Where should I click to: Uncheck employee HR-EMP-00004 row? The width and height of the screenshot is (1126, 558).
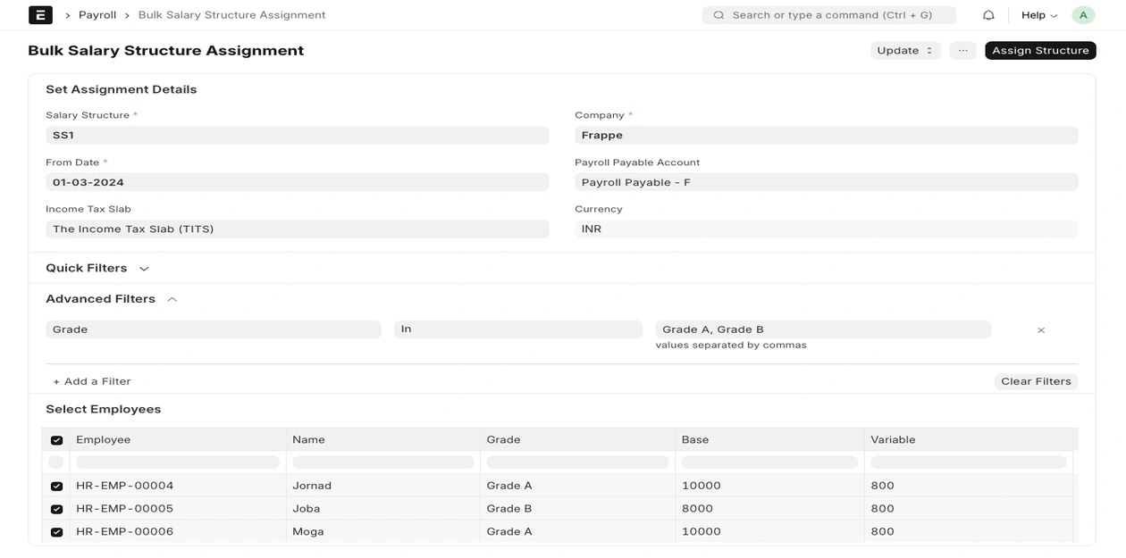tap(57, 487)
